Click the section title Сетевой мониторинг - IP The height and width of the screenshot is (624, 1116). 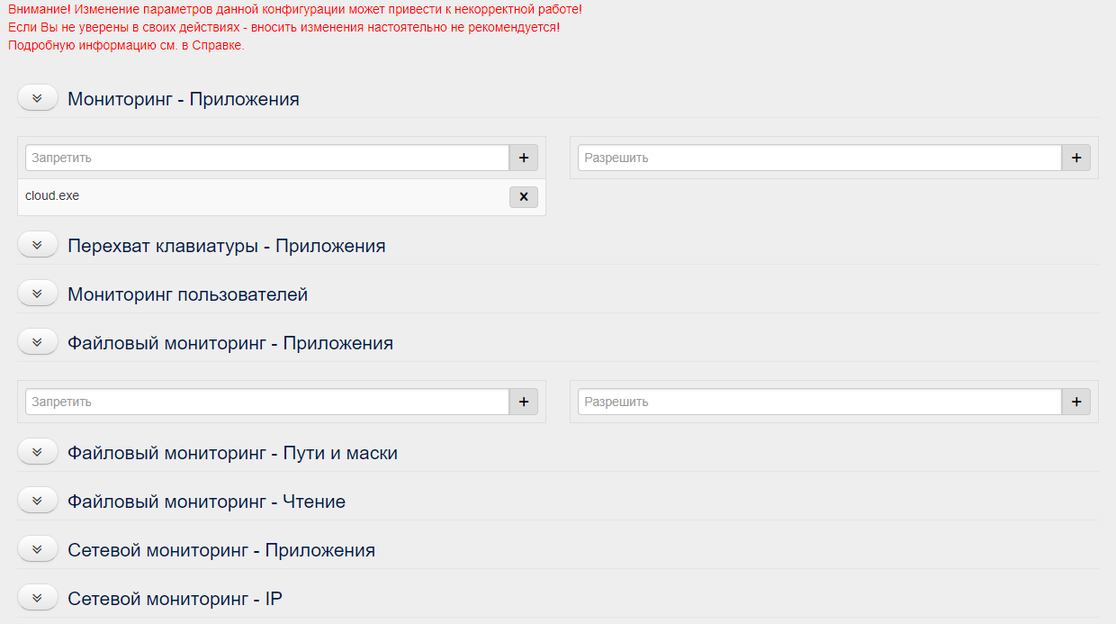point(175,597)
